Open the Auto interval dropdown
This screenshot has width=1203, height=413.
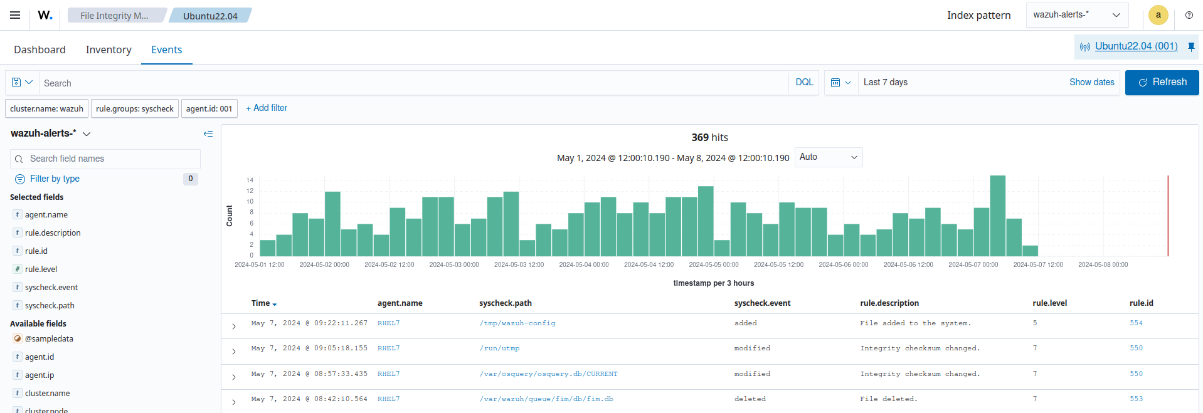click(x=828, y=157)
